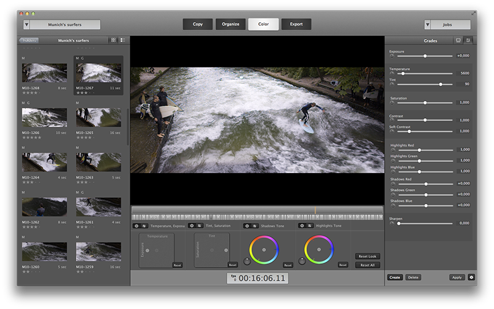The image size is (494, 309).
Task: Click the reset icon beside Exposure slider
Action: (x=392, y=56)
